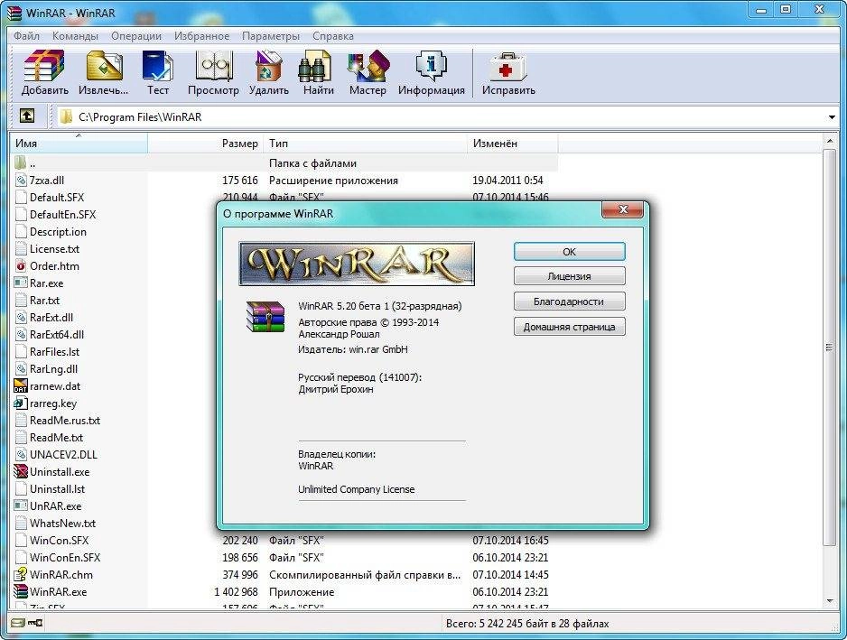This screenshot has width=847, height=640.
Task: Click the Удалить (Delete) toolbar icon
Action: (268, 66)
